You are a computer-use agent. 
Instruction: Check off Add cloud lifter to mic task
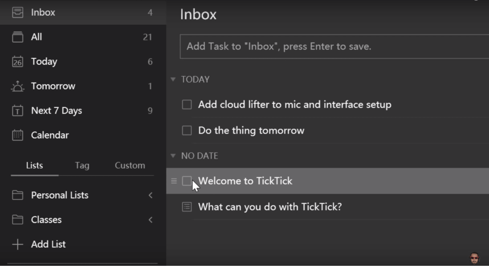(187, 105)
